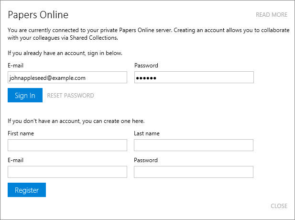The image size is (295, 220).
Task: Click the Password label above the Register section field
Action: pyautogui.click(x=146, y=160)
